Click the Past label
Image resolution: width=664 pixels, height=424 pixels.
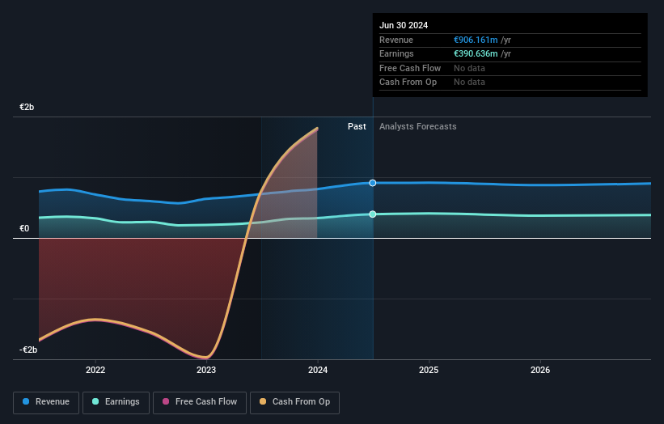pyautogui.click(x=357, y=127)
